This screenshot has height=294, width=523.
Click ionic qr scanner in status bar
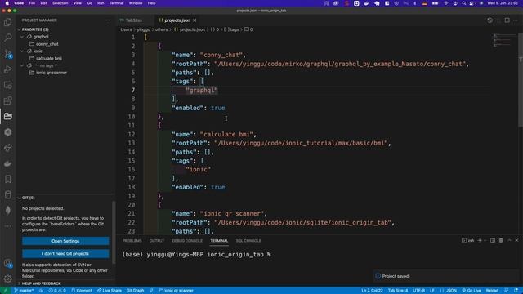click(177, 291)
